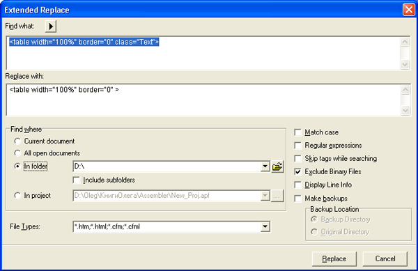The height and width of the screenshot is (271, 418).
Task: Enable Regular expressions checkbox
Action: (x=297, y=145)
